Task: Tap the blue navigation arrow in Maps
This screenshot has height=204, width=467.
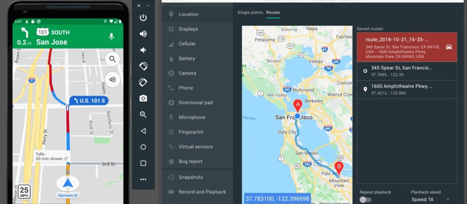Action: coord(68,183)
